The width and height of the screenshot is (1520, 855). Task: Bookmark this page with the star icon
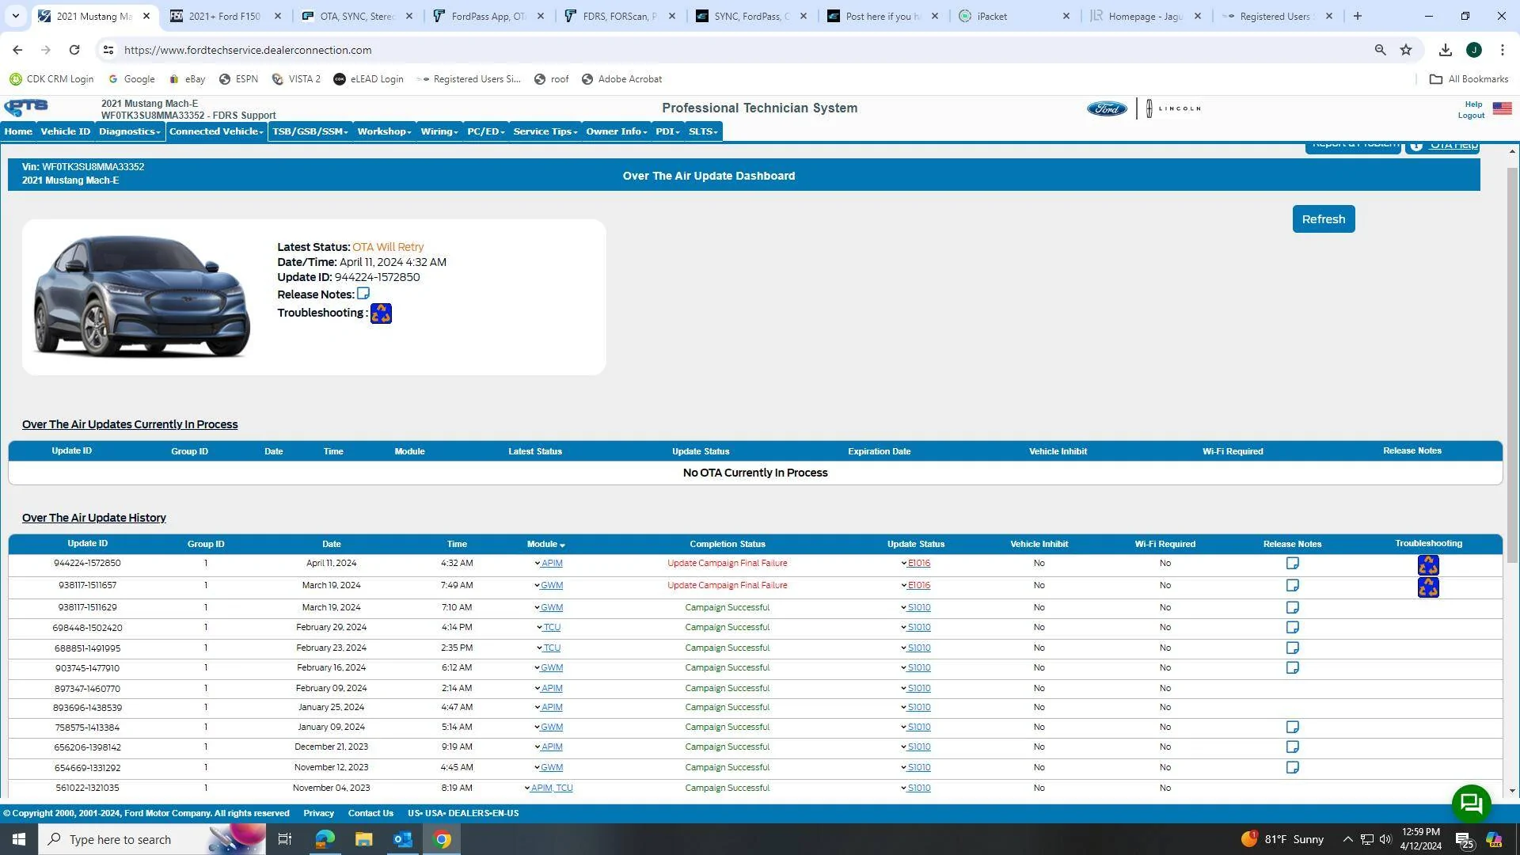pos(1406,50)
